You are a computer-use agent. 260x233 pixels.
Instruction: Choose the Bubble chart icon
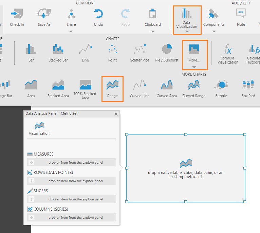[221, 85]
